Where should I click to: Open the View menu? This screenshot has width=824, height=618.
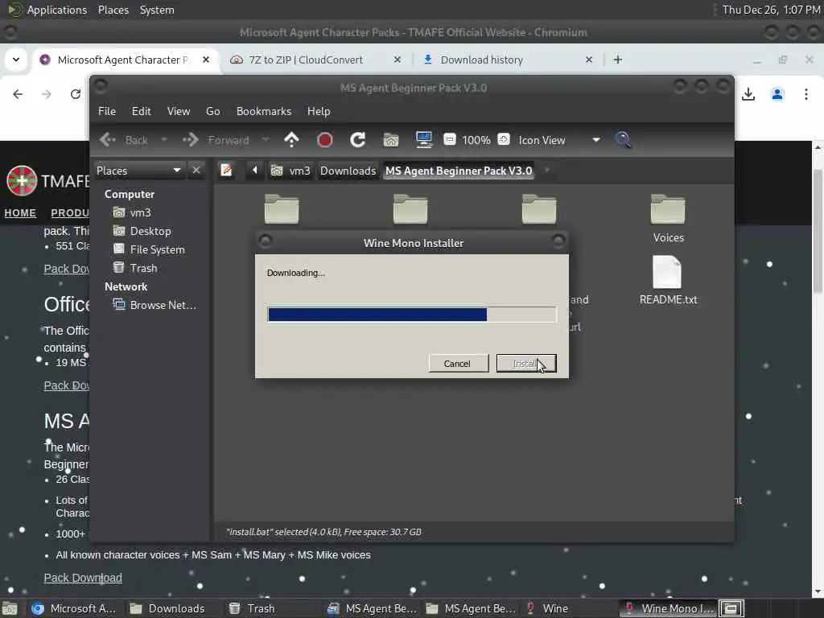point(179,111)
